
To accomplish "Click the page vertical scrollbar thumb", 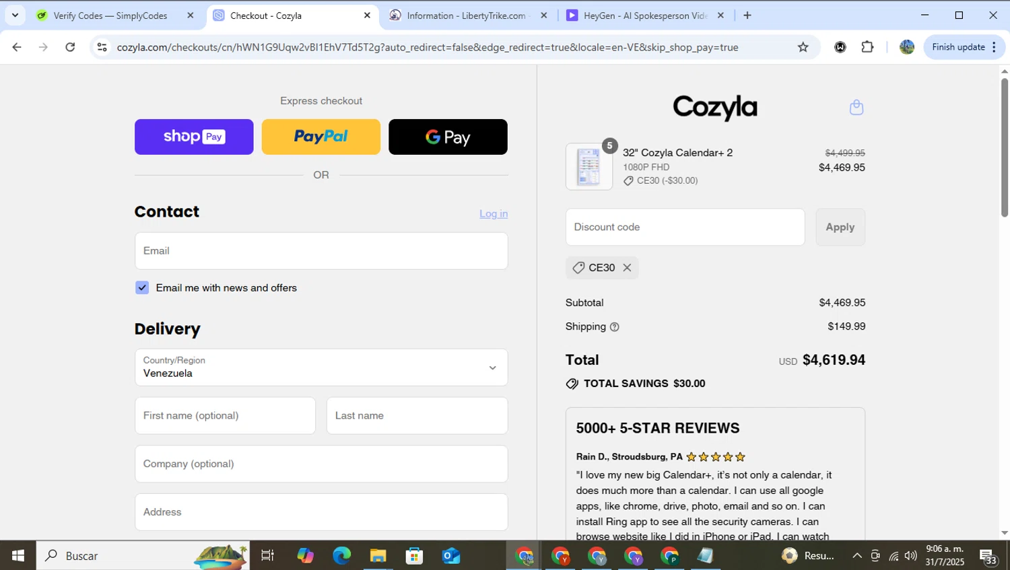I will coord(1005,147).
